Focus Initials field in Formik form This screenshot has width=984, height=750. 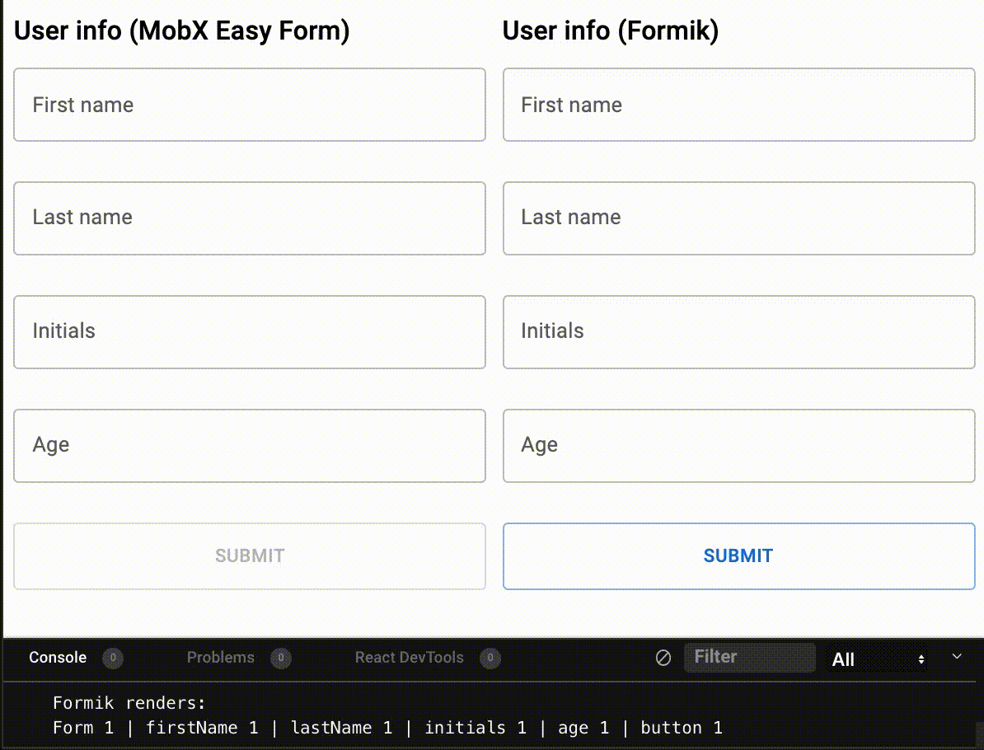tap(738, 332)
